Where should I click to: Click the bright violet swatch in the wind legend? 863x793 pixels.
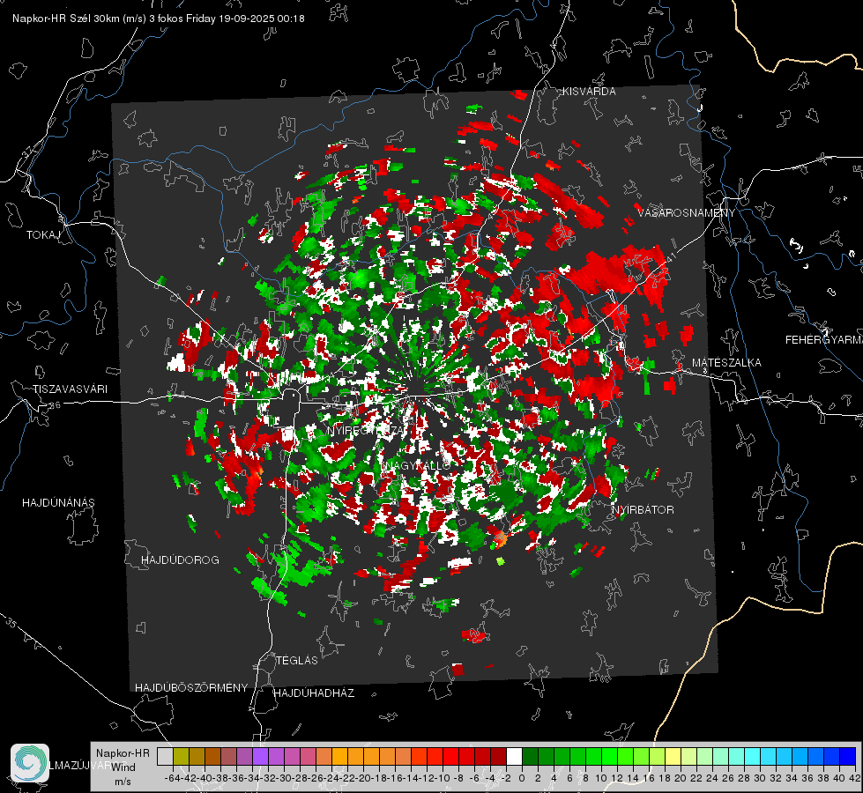point(260,756)
